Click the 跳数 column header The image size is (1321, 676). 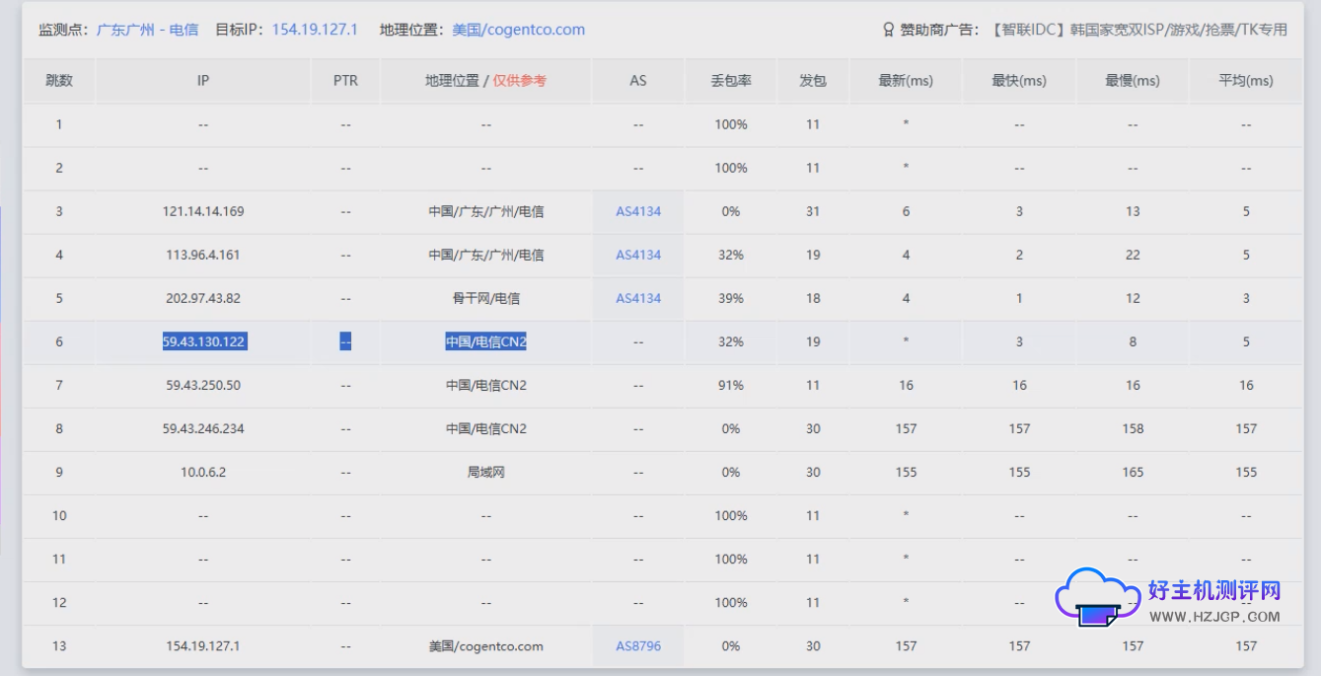59,80
